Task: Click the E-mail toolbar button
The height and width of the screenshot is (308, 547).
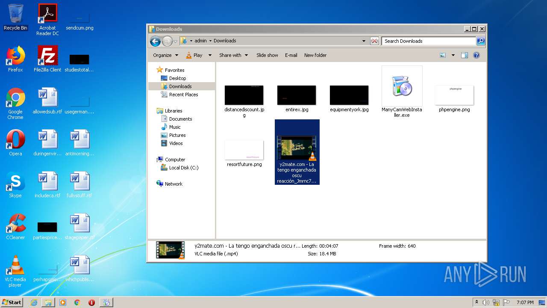Action: 291,55
